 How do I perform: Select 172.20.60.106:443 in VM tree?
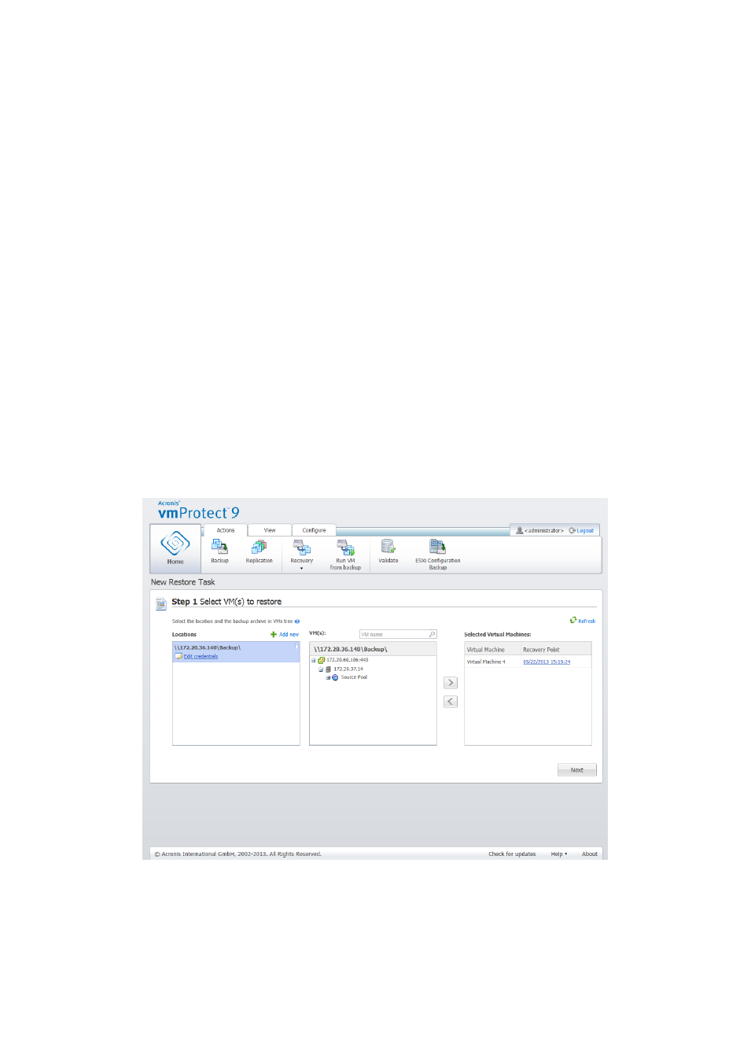pyautogui.click(x=347, y=660)
